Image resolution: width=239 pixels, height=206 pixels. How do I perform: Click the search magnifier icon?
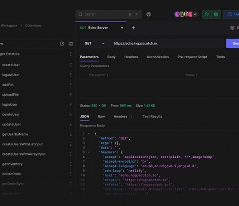(80, 14)
